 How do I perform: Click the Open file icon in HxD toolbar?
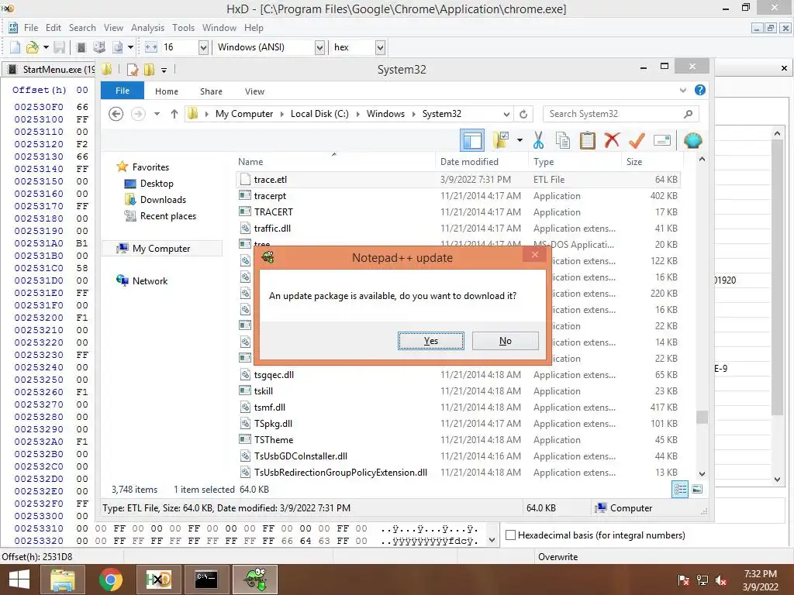(32, 47)
